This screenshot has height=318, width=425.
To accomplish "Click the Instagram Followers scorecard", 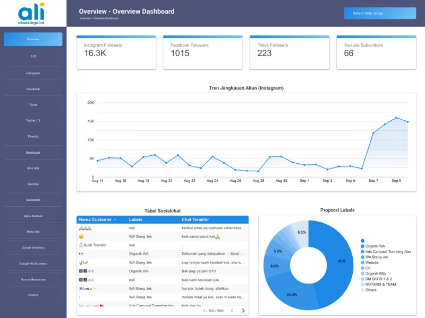I will pyautogui.click(x=116, y=52).
